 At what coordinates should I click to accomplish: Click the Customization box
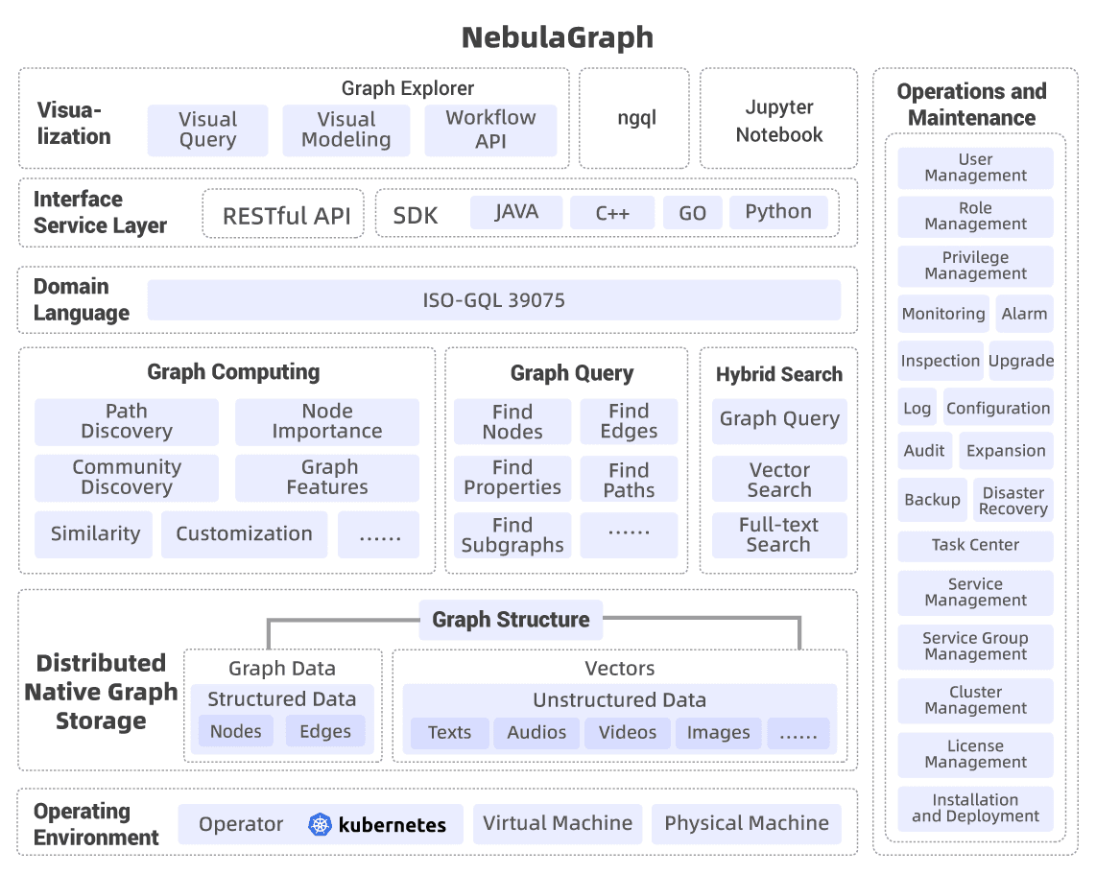point(244,533)
